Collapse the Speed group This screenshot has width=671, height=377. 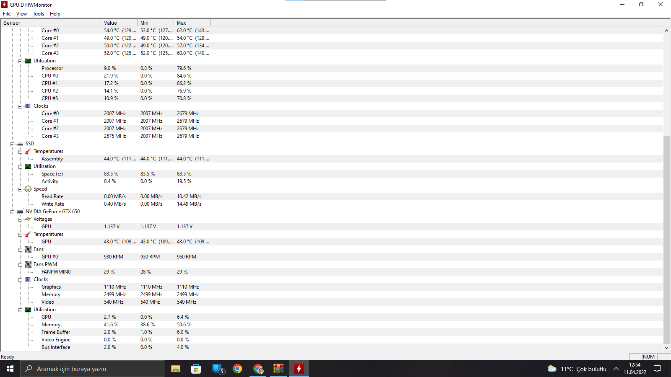(x=20, y=189)
